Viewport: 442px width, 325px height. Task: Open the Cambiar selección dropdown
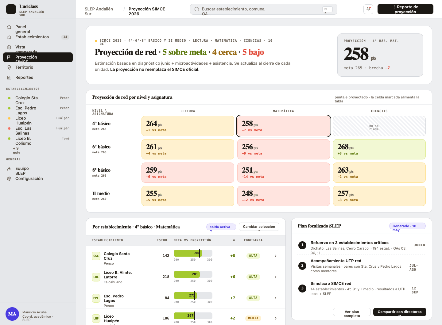[259, 227]
